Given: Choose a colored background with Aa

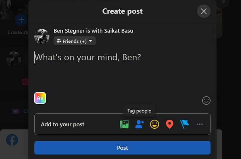Looking at the screenshot, I should click(x=40, y=98).
